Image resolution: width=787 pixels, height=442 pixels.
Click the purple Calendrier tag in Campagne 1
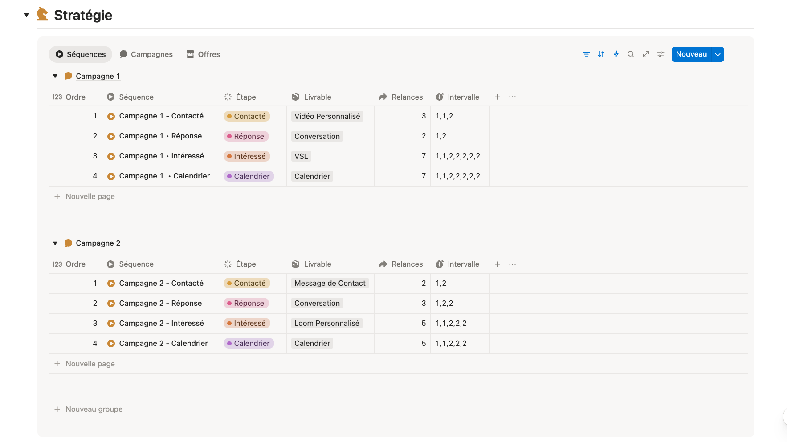coord(249,176)
